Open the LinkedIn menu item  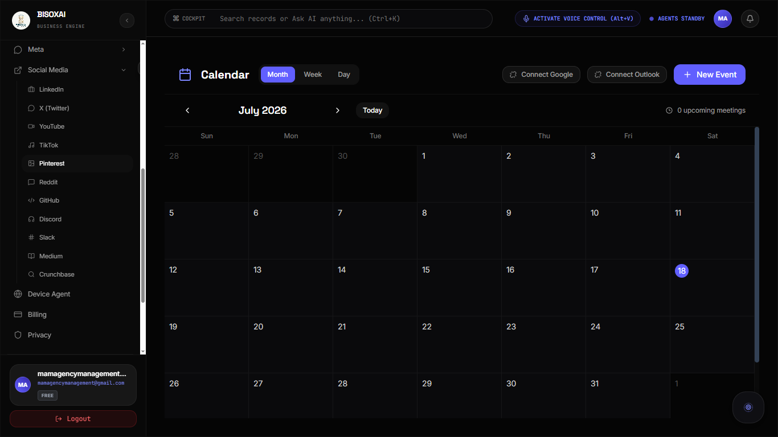pos(77,89)
